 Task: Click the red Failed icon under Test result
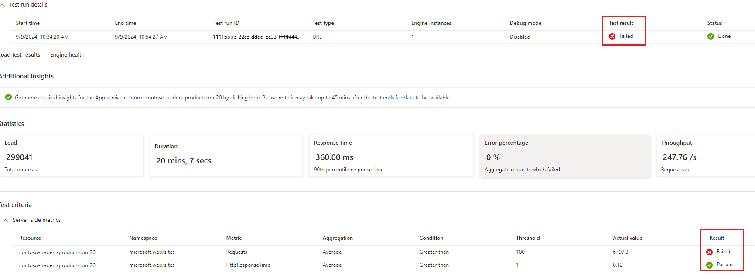612,36
